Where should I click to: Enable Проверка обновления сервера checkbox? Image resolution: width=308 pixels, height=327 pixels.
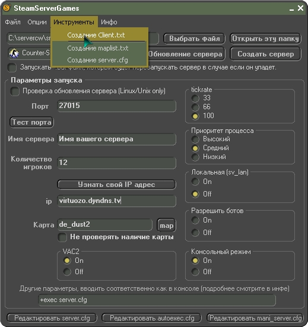tap(15, 91)
